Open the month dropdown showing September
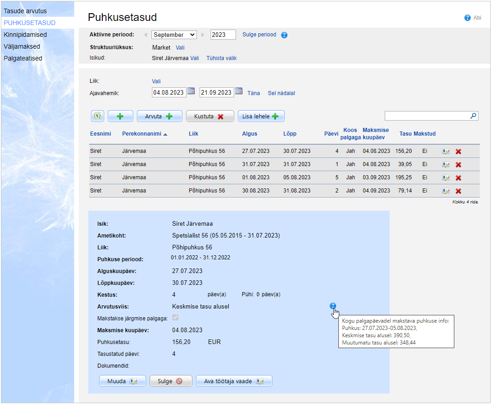The width and height of the screenshot is (493, 405). (x=174, y=35)
